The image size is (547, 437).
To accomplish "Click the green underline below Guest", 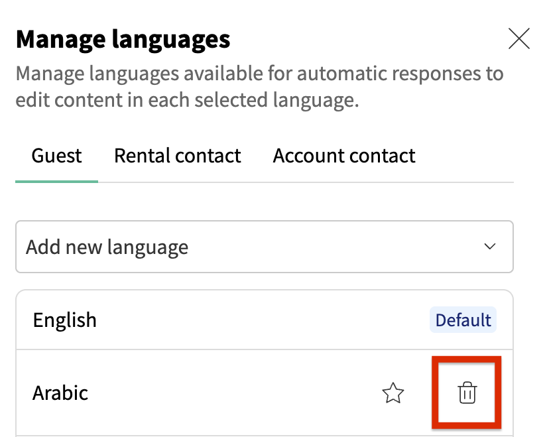I will [57, 181].
